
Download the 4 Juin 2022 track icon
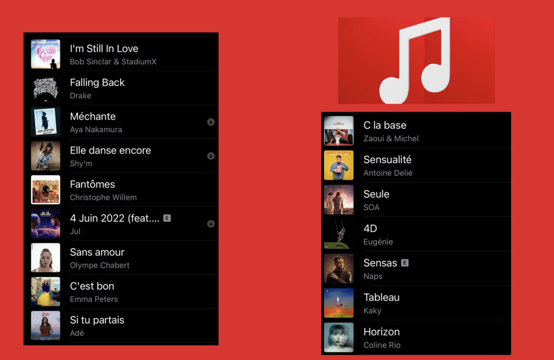211,224
